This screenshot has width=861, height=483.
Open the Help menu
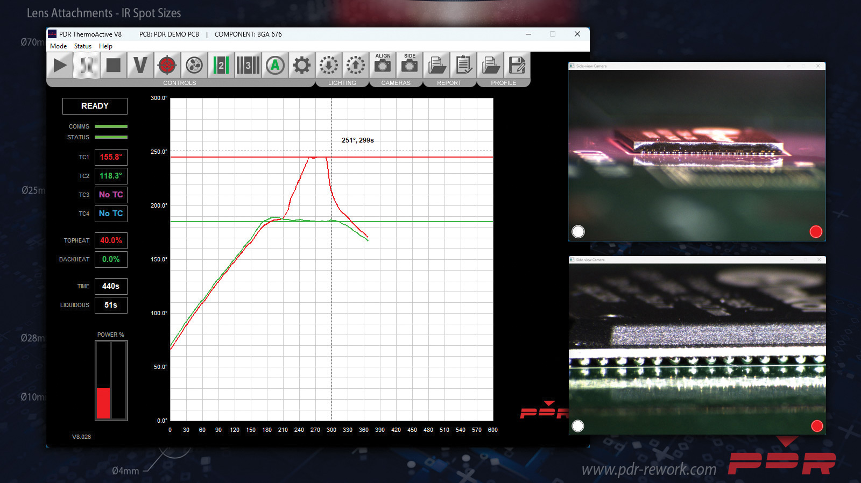105,46
